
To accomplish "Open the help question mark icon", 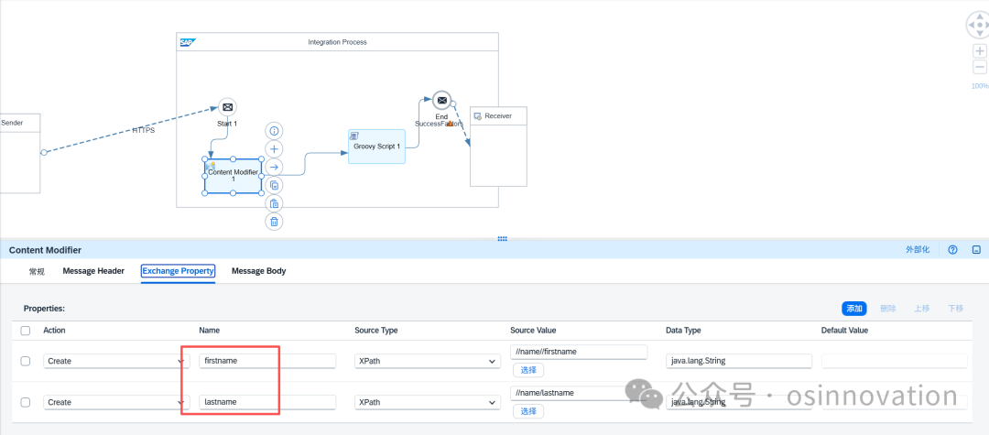I will (x=952, y=250).
